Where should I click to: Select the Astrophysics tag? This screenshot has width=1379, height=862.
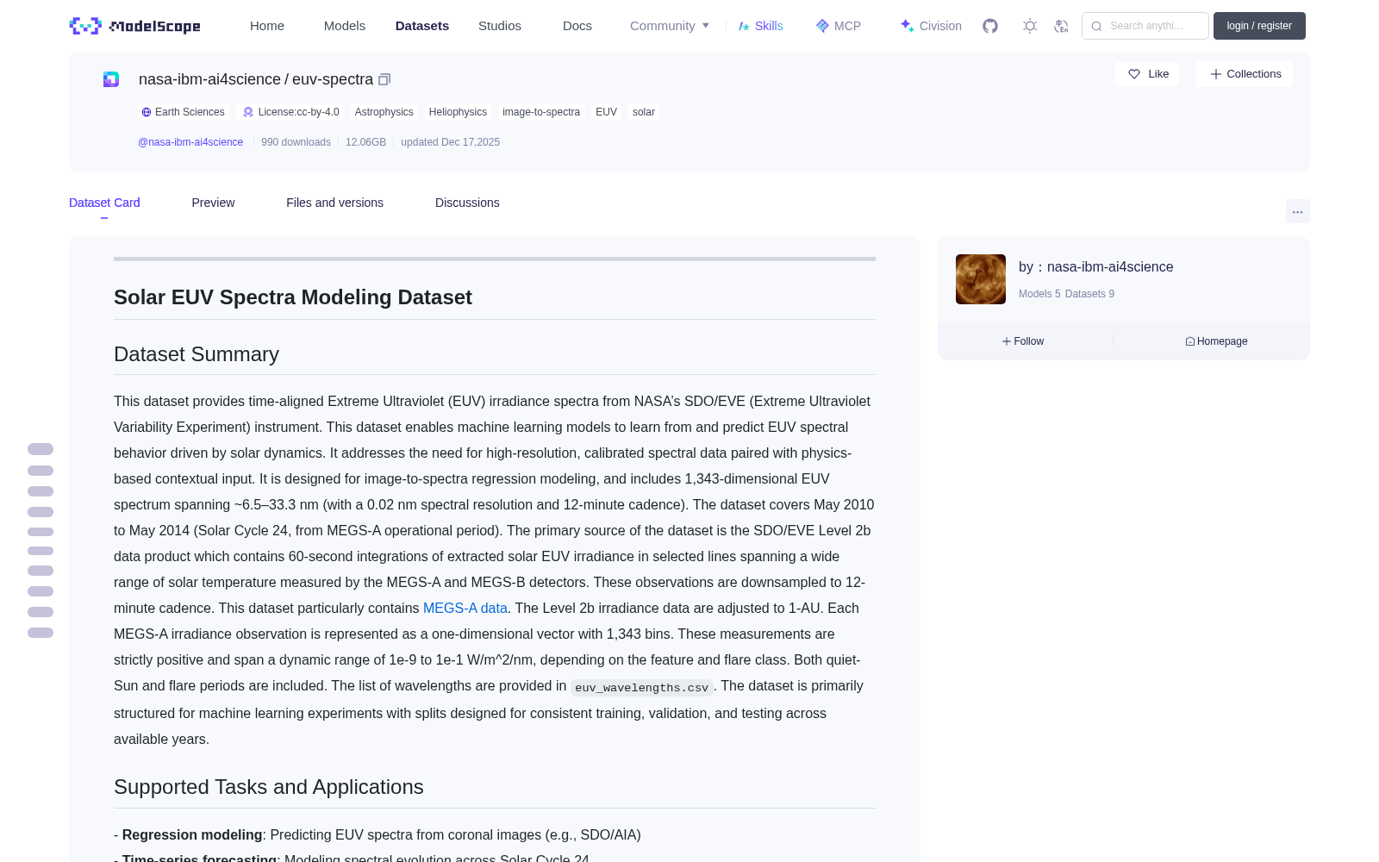(384, 112)
